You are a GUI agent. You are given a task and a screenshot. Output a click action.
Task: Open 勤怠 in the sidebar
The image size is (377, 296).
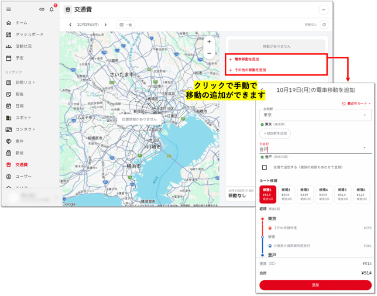pyautogui.click(x=15, y=153)
